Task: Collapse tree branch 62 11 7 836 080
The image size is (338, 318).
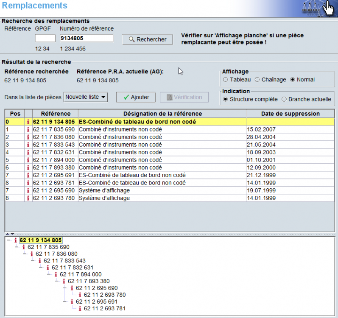Action: click(x=25, y=254)
